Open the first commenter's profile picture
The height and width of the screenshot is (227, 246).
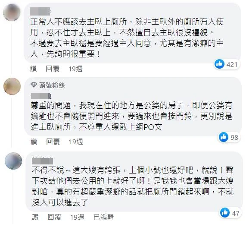[12, 13]
